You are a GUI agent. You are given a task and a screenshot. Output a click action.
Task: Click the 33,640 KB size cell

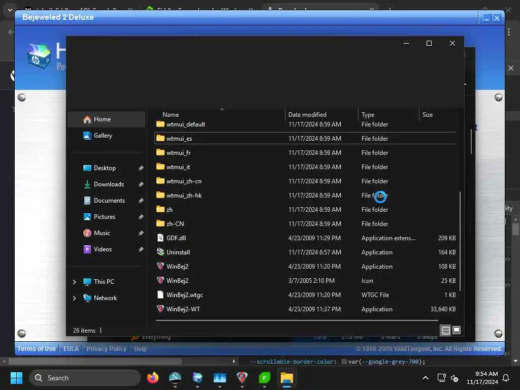[x=443, y=309]
